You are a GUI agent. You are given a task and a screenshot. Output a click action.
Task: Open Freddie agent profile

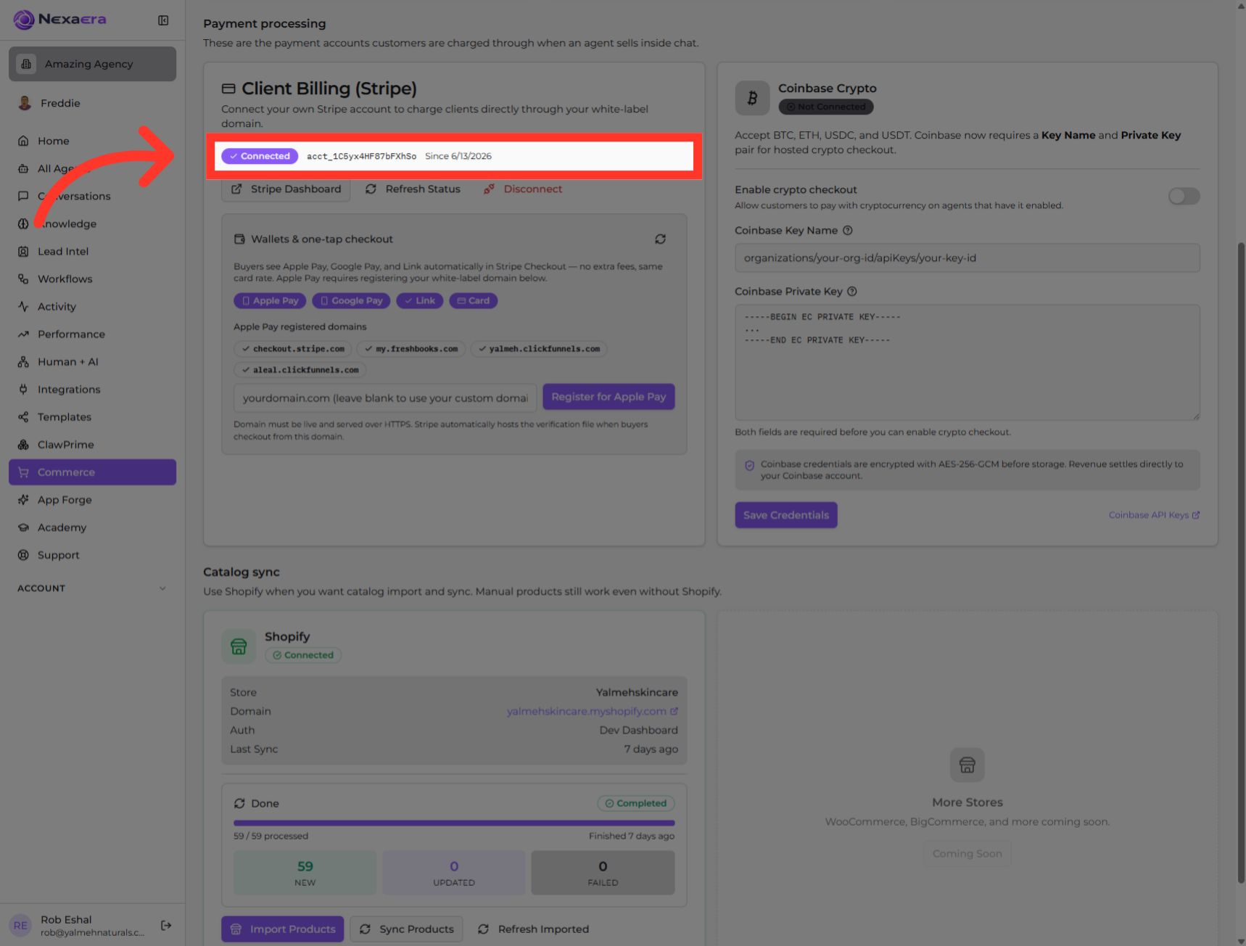tap(92, 103)
